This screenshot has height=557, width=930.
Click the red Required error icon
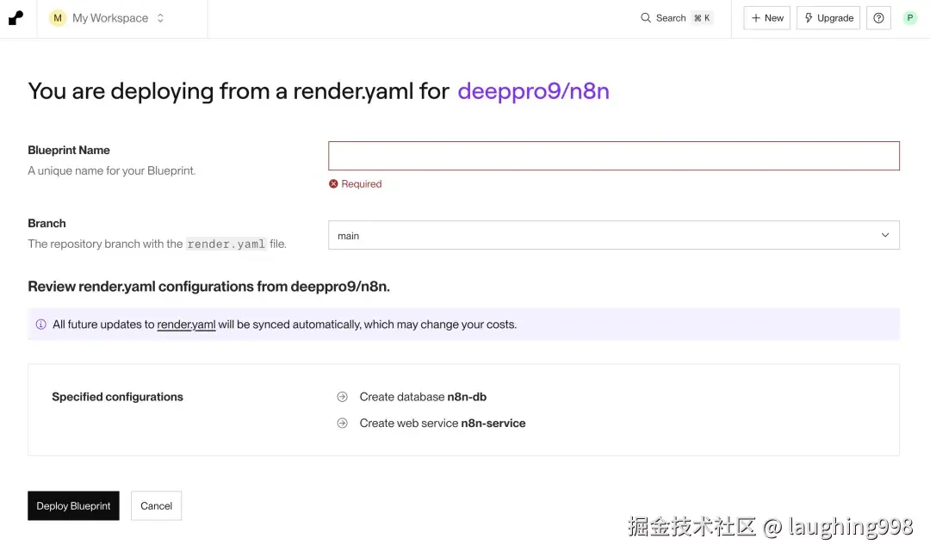(x=333, y=184)
